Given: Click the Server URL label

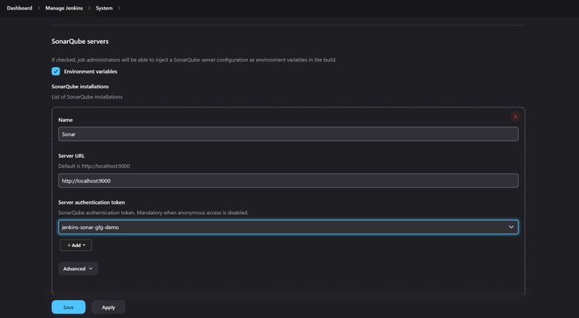Looking at the screenshot, I should [x=72, y=156].
